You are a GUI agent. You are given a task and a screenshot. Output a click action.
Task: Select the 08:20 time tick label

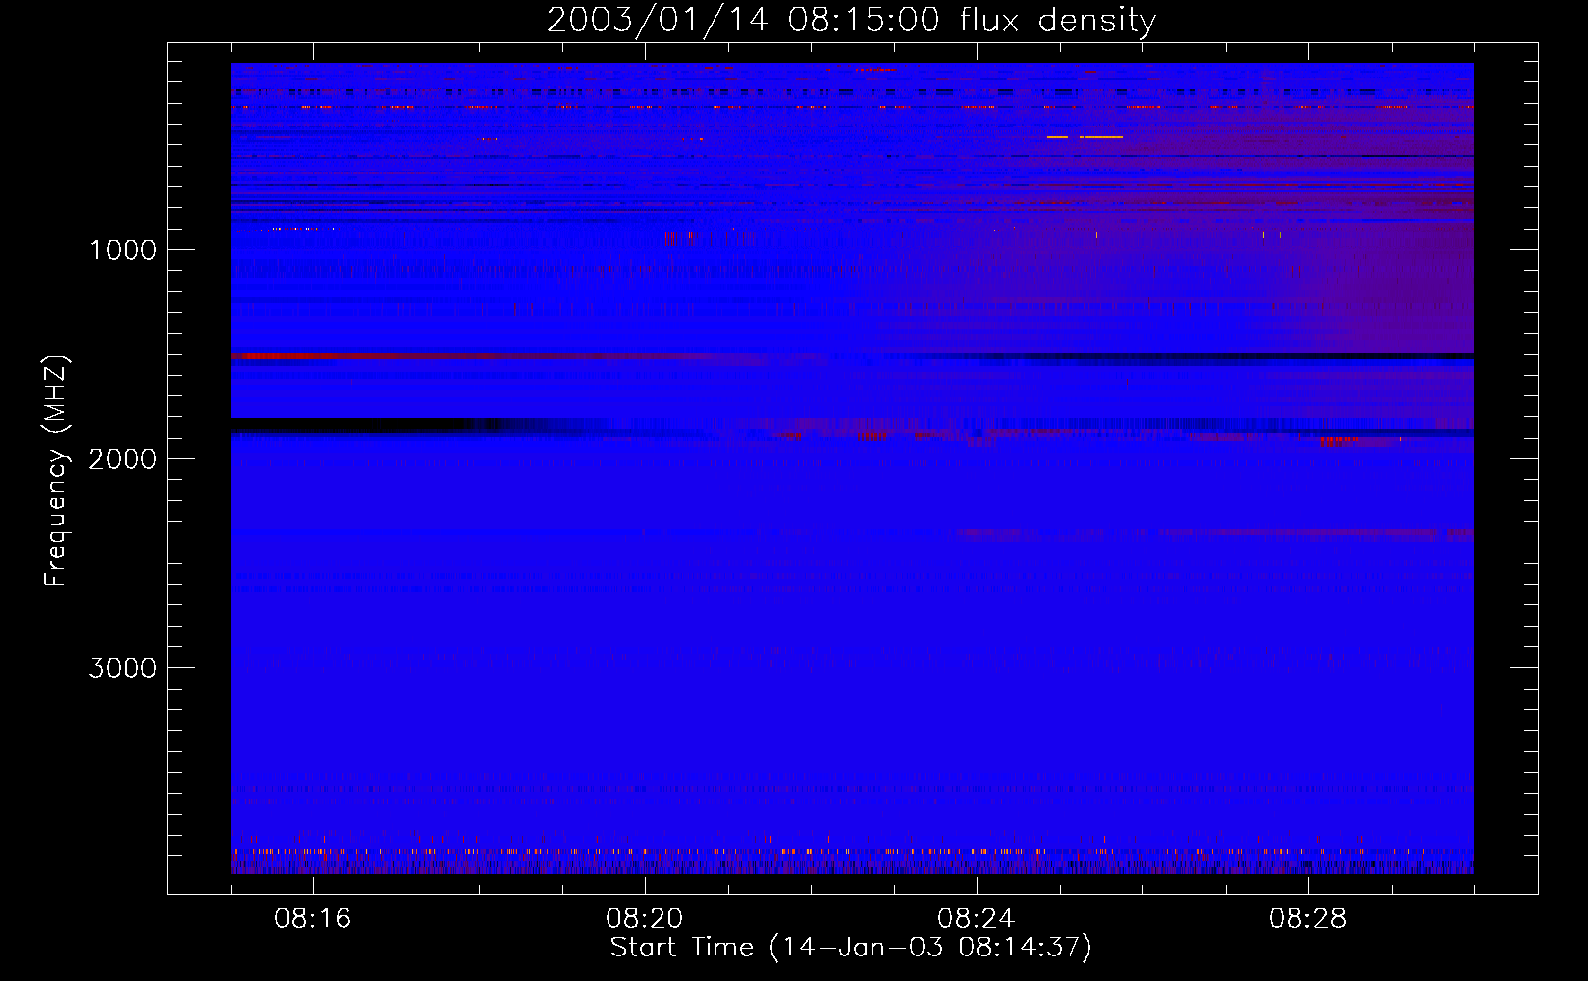click(644, 918)
